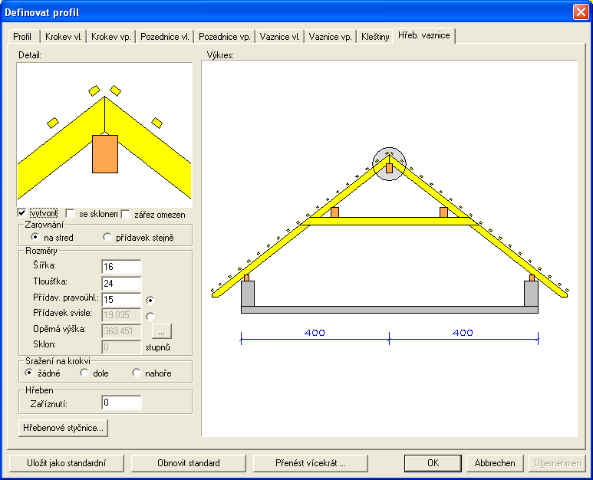Click Obnovit standard button

(189, 463)
